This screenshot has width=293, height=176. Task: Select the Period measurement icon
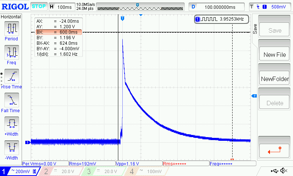11,29
